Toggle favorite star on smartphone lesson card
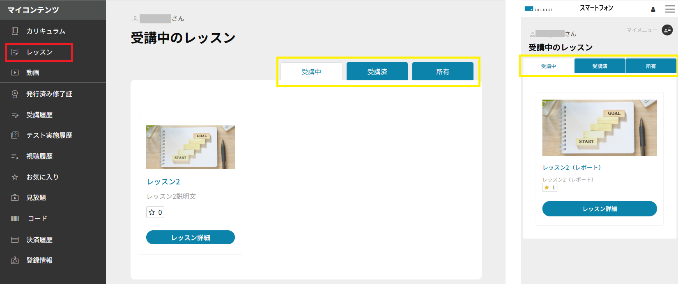 [x=547, y=188]
